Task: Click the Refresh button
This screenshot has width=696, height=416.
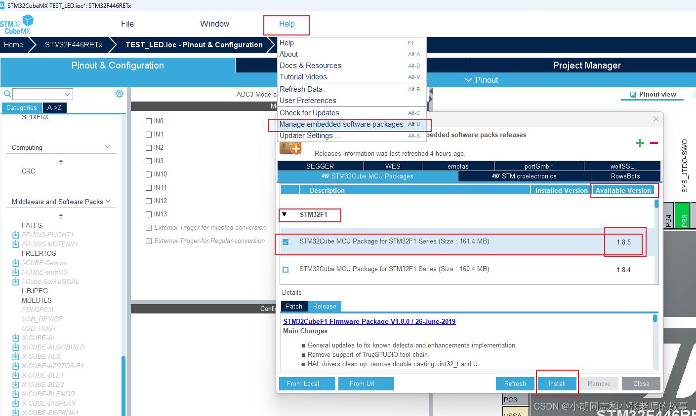Action: pos(515,383)
